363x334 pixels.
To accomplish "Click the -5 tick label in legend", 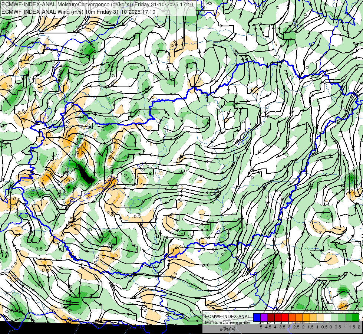I will click(260, 327).
